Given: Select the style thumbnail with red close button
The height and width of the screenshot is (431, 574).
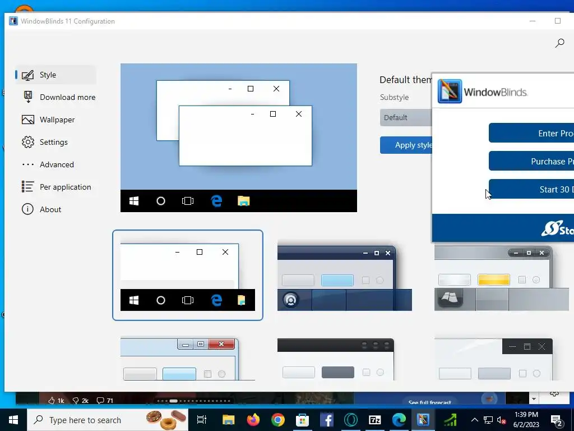Looking at the screenshot, I should click(x=187, y=359).
